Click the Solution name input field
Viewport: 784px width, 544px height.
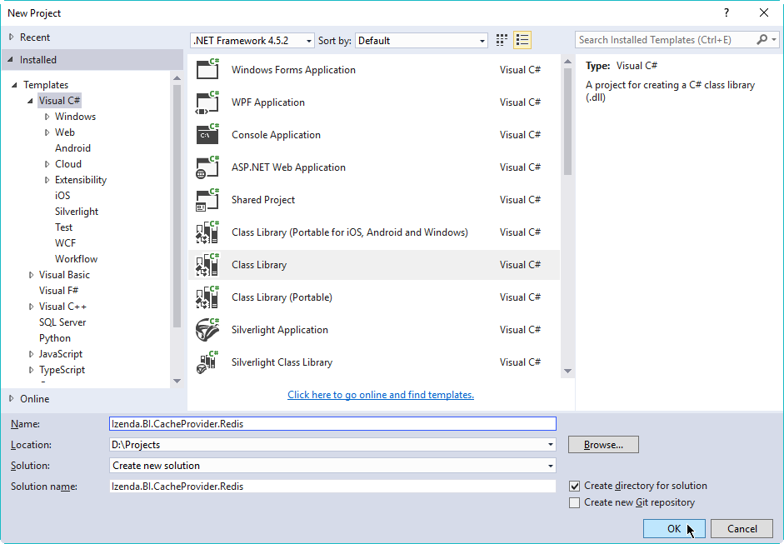(x=332, y=486)
